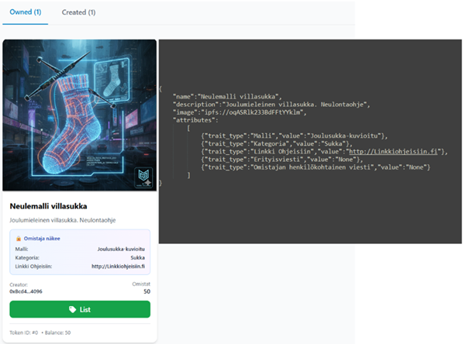Screen dimensions: 466x344
Task: Click the Joulusukka-kuvioitu Malli value
Action: [x=121, y=249]
